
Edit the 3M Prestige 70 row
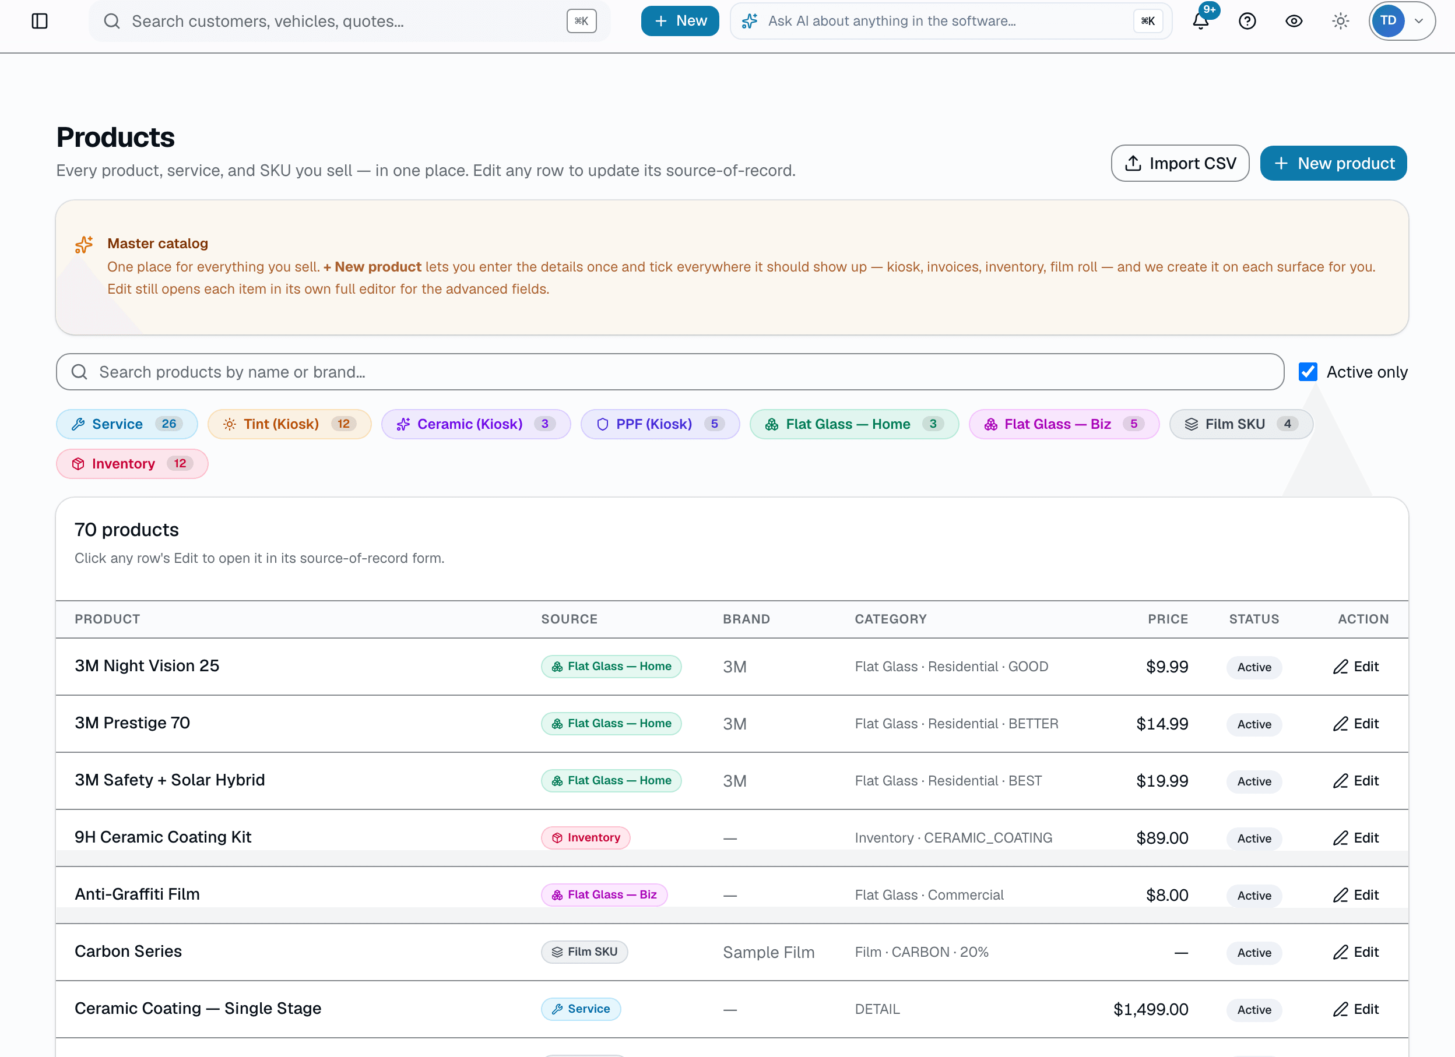tap(1355, 724)
